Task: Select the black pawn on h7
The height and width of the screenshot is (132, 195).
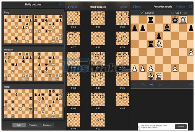Action: (x=191, y=28)
